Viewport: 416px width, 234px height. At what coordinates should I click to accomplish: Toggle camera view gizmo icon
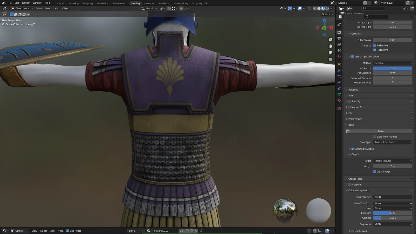(330, 53)
